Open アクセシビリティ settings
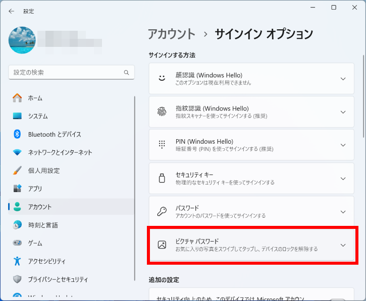 point(71,261)
